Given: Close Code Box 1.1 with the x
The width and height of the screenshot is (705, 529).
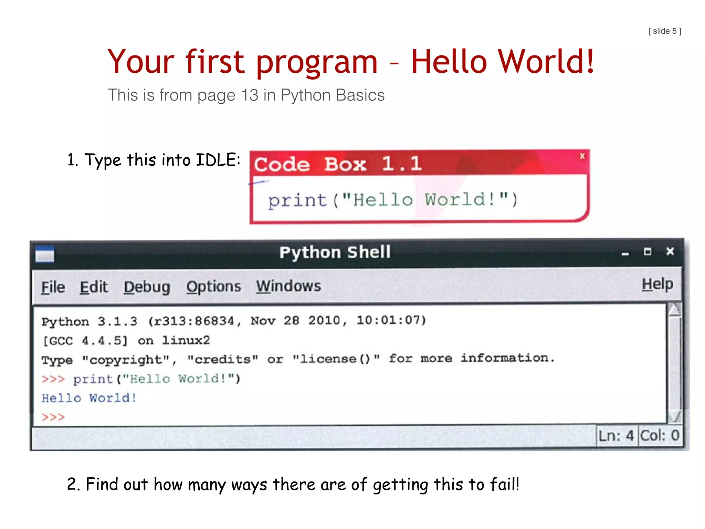Looking at the screenshot, I should (x=582, y=156).
